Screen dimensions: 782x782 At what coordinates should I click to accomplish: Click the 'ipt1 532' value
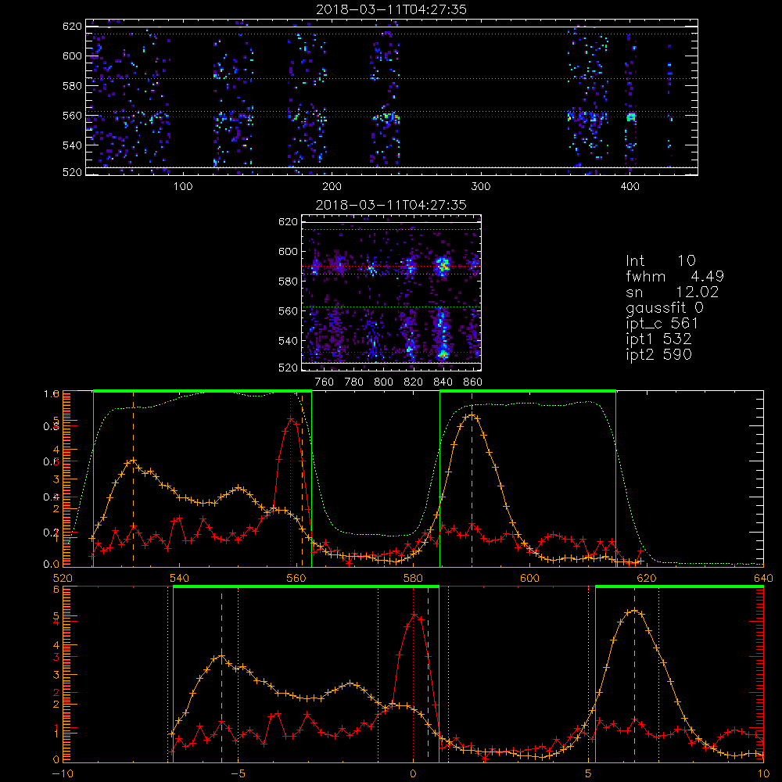(x=658, y=339)
